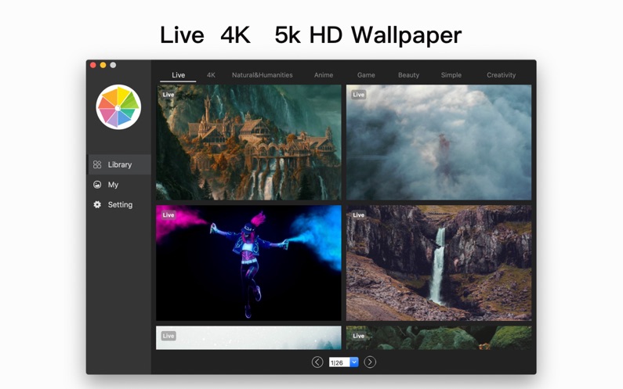Select the Simple tab
Screen dimensions: 623x389
point(451,75)
